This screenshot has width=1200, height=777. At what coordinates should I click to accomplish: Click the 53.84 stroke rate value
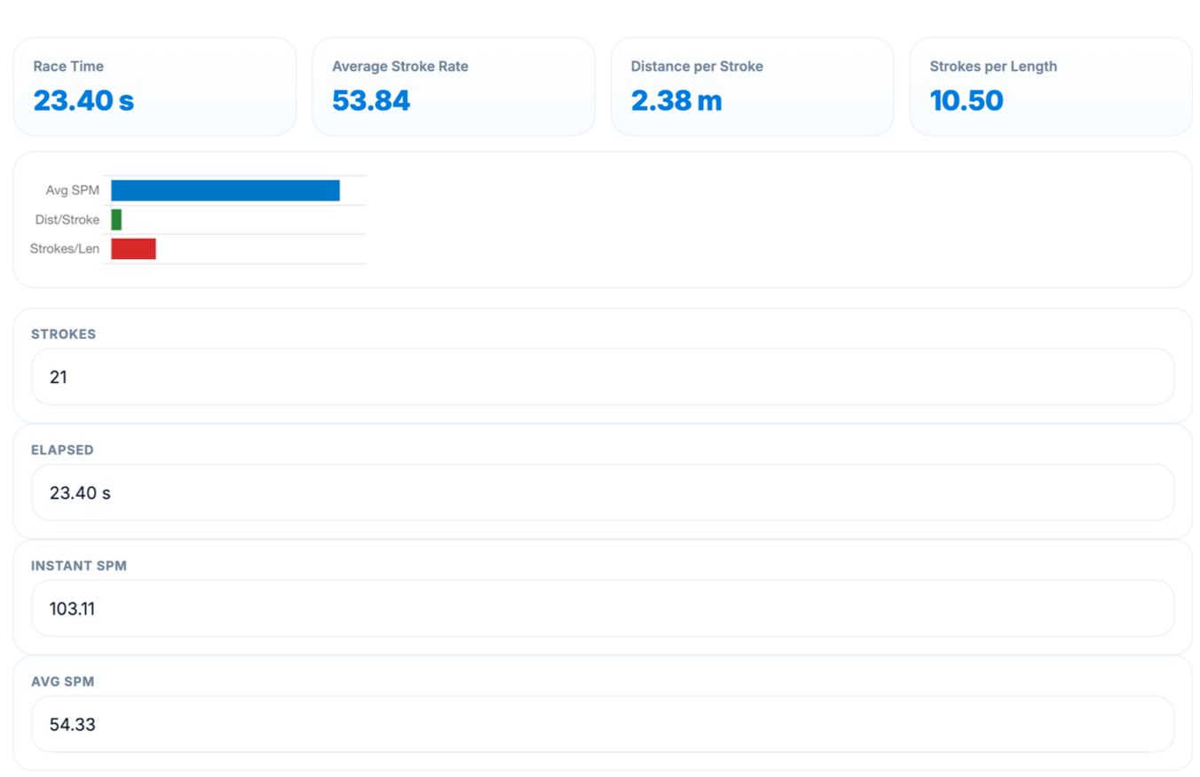(x=371, y=101)
